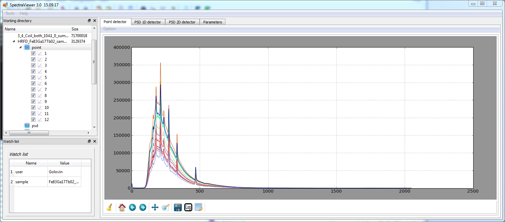
Task: Click the broom clear-plot icon
Action: (109, 207)
